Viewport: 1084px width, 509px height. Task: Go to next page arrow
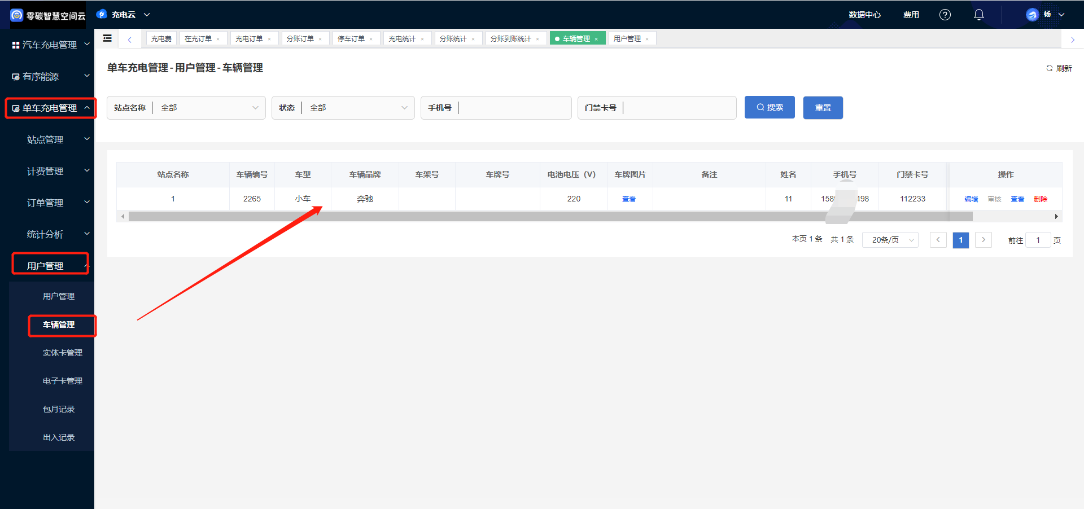[x=984, y=240]
